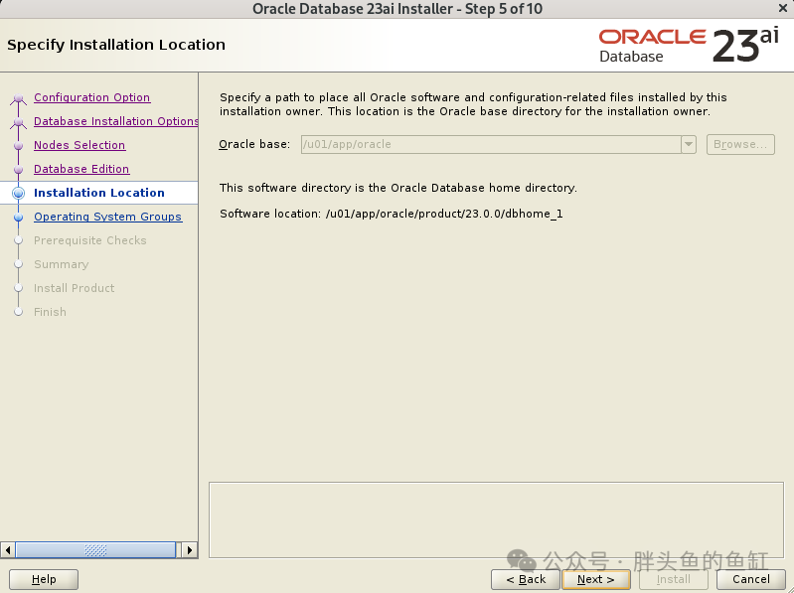Click the Database Installation Options step bullet

(19, 122)
